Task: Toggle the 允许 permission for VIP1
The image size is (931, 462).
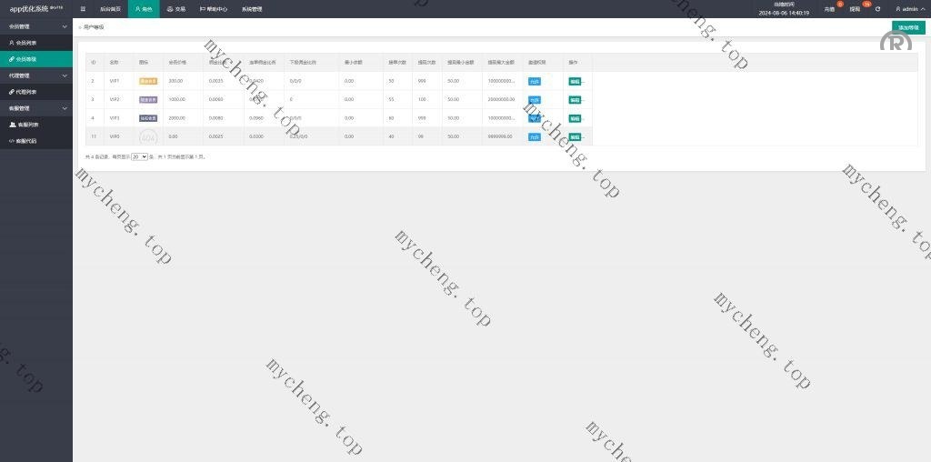Action: pos(535,81)
